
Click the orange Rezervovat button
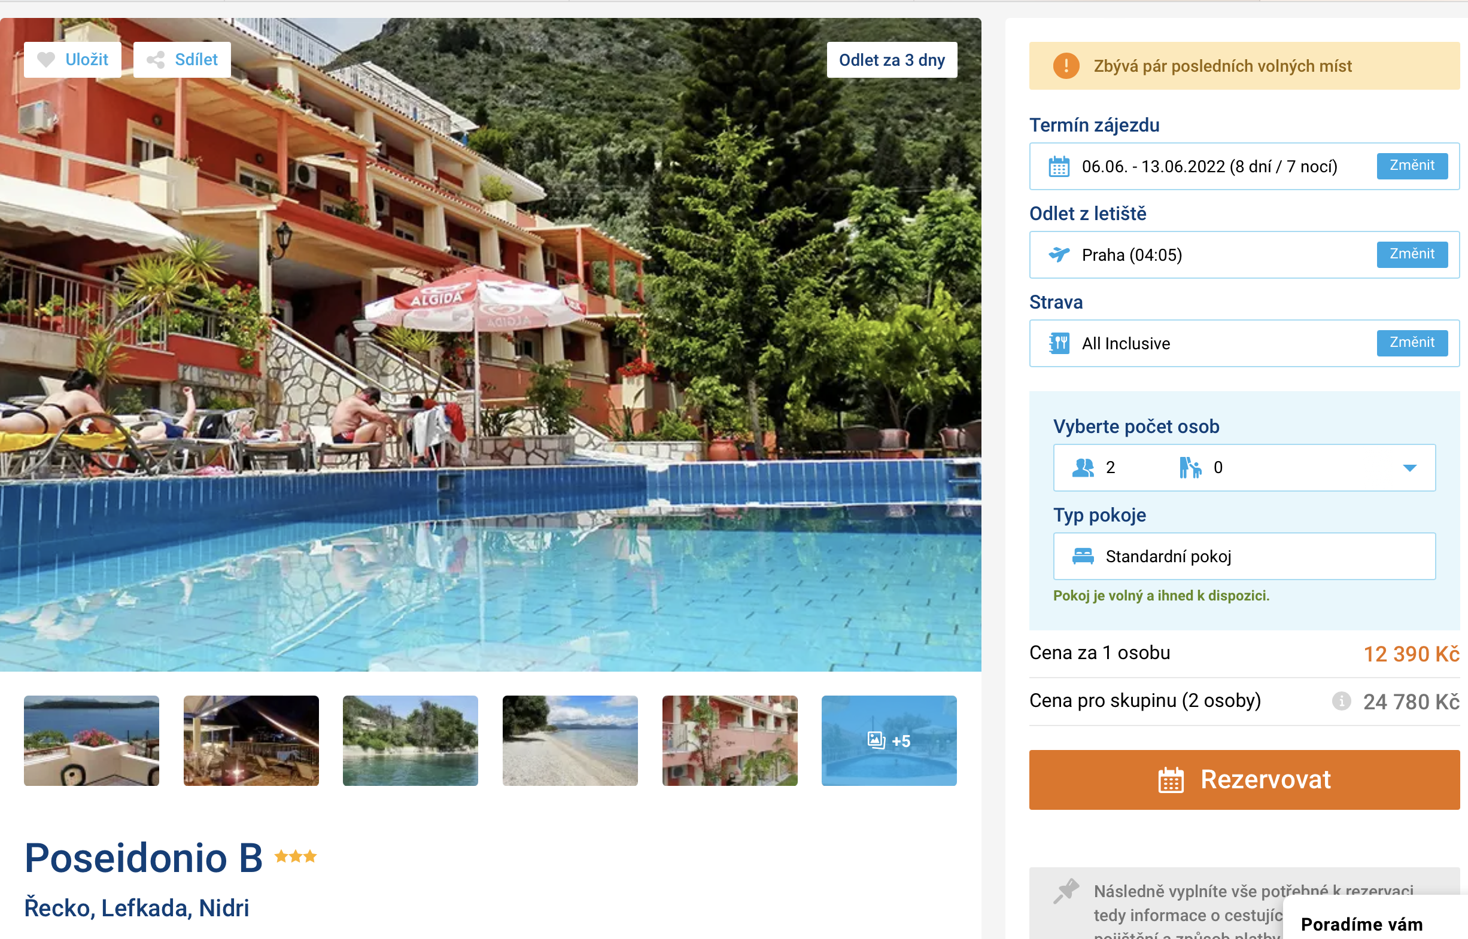[1244, 779]
